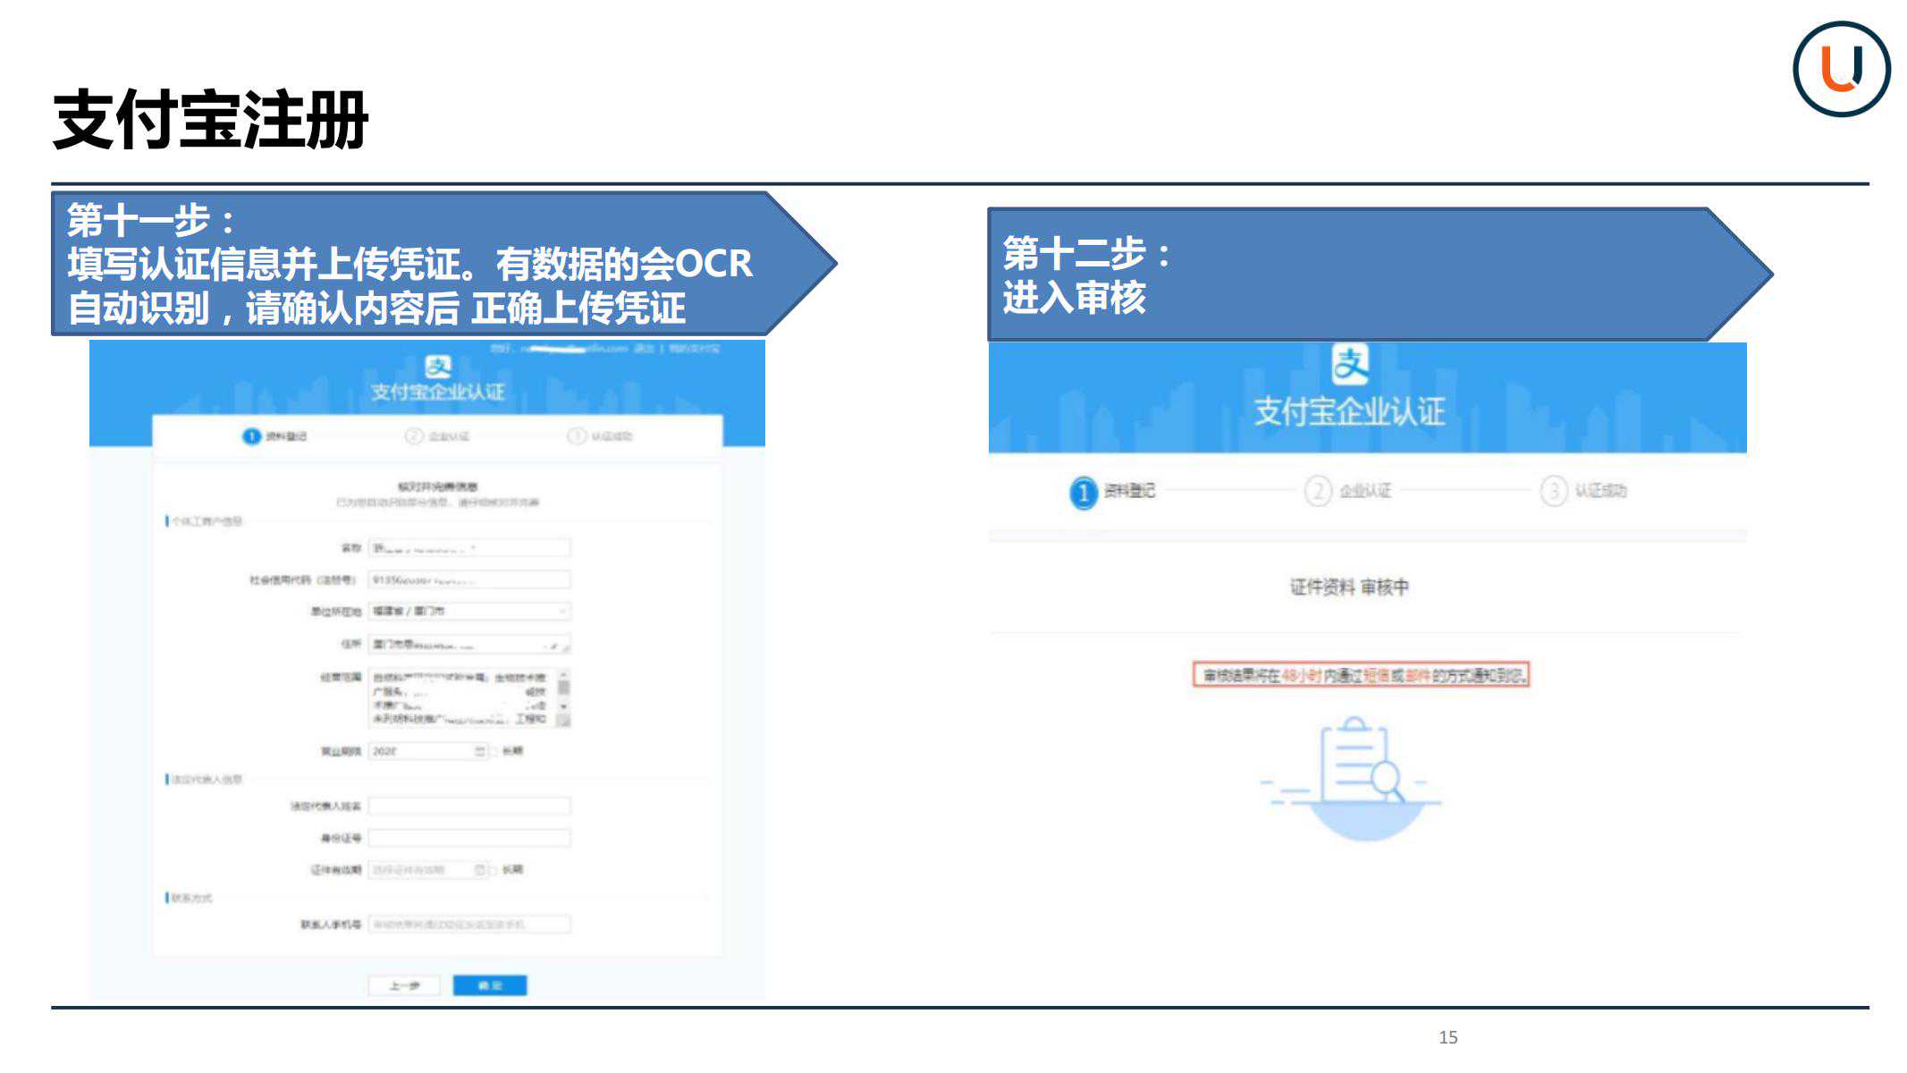Click the step 1 circle in the left form

click(251, 436)
